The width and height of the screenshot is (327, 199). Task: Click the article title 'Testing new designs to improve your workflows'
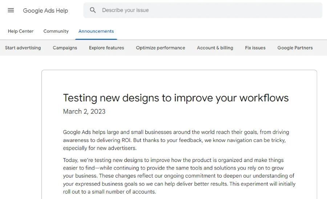[x=176, y=98]
